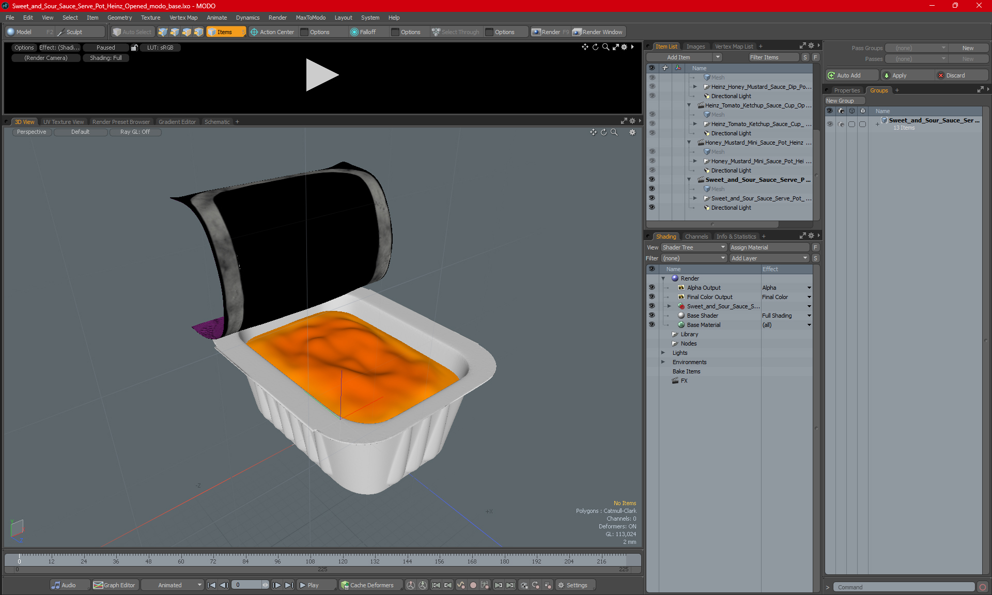Select the Action Center tool

click(272, 32)
